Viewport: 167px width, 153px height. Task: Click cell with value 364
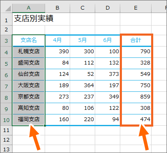pos(83,86)
